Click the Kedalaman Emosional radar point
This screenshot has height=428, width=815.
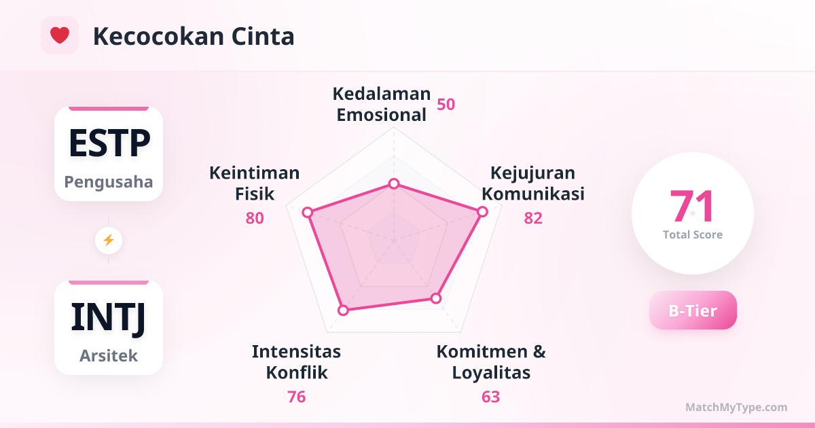[393, 184]
